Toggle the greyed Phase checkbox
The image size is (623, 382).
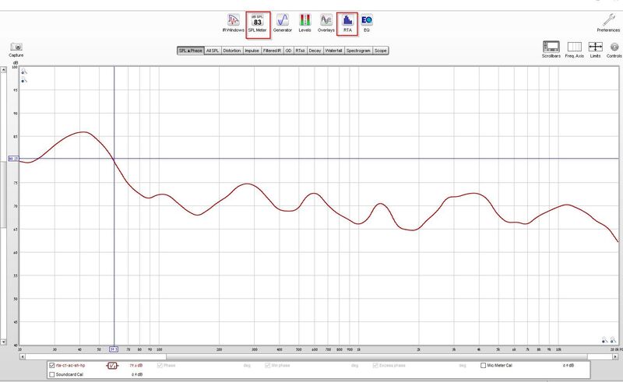[x=160, y=366]
